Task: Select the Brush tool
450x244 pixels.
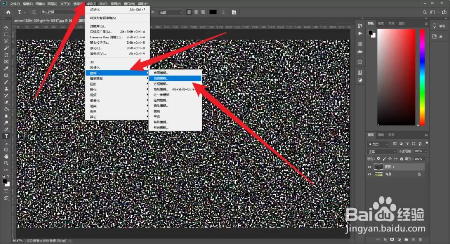Action: [x=6, y=82]
